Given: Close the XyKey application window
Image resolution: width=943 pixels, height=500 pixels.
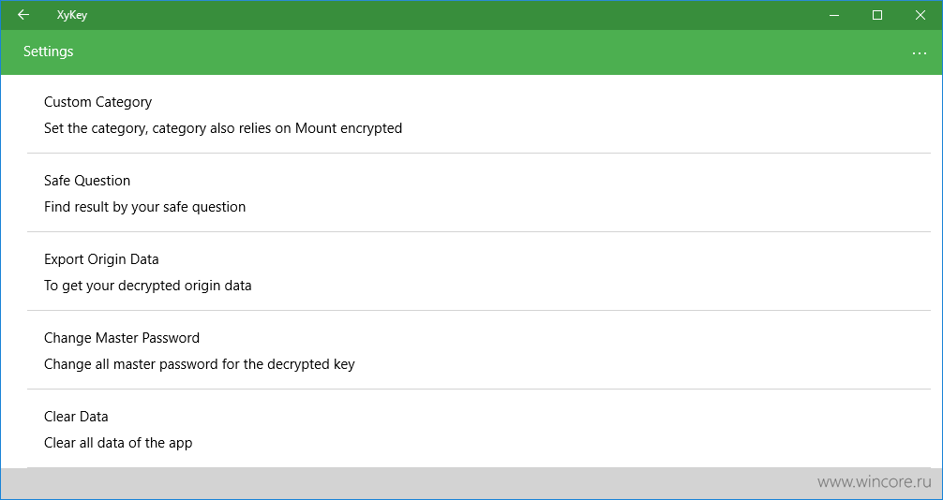Looking at the screenshot, I should [921, 15].
